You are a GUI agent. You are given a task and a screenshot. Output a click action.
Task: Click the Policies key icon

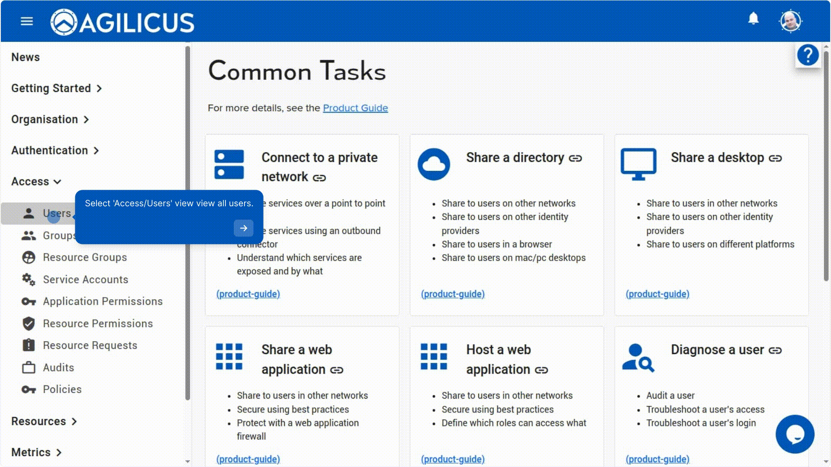point(29,390)
